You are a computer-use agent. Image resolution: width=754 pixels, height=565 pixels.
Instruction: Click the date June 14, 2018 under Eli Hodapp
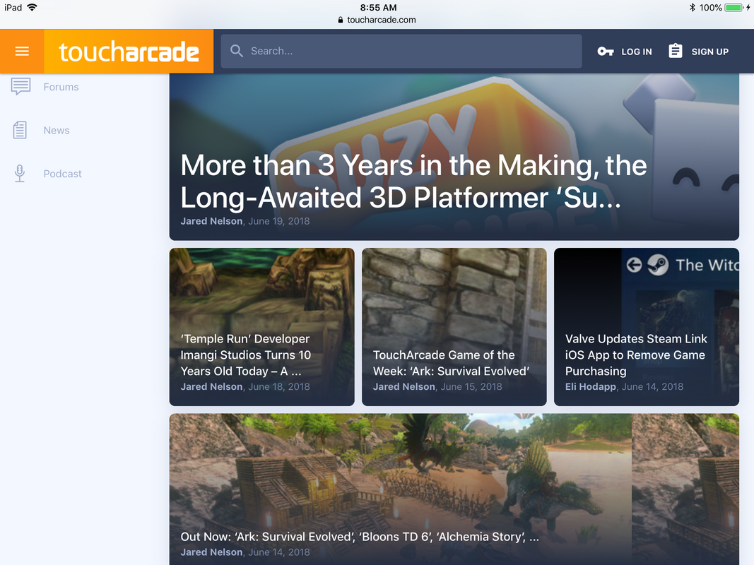pyautogui.click(x=652, y=387)
